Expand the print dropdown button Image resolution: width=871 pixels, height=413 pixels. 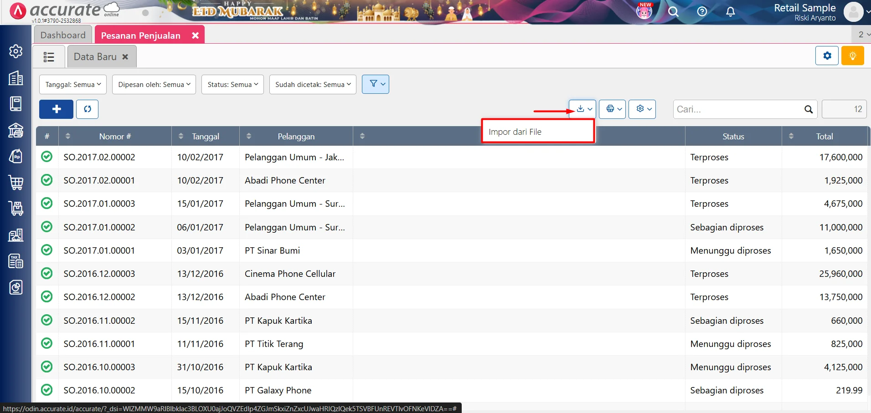pos(612,109)
